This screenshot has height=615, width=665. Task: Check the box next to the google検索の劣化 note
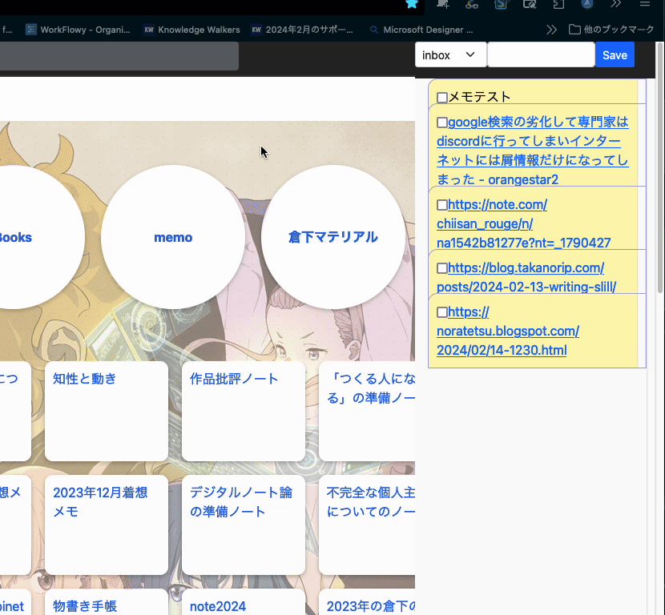[441, 122]
